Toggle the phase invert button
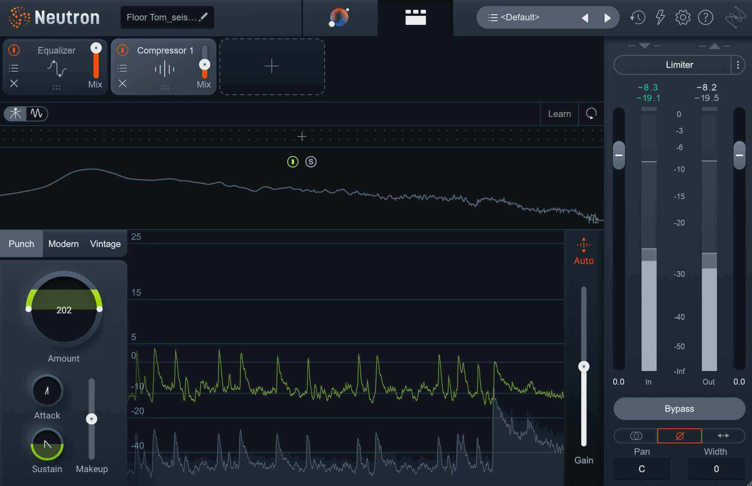 (x=680, y=436)
